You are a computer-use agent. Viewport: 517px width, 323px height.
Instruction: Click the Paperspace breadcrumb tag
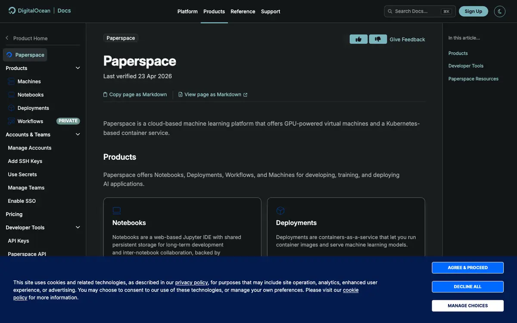pos(121,38)
